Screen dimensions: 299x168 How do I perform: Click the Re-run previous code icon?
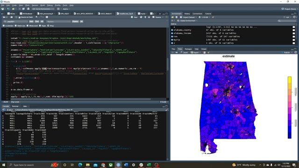coord(141,17)
